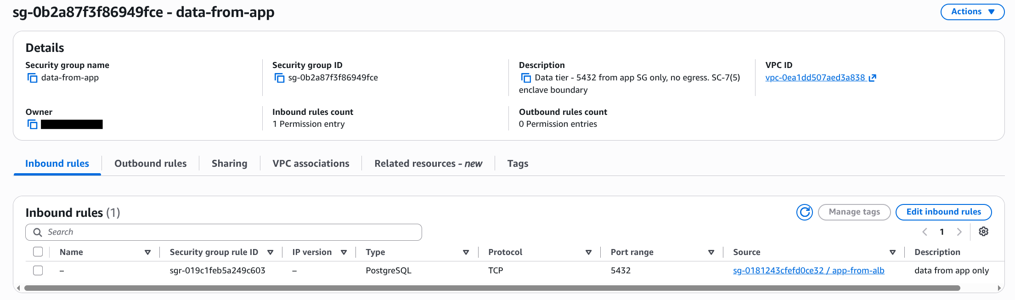Image resolution: width=1015 pixels, height=300 pixels.
Task: Select the sgr-019c1feb5a249c603 rule checkbox
Action: pos(38,271)
